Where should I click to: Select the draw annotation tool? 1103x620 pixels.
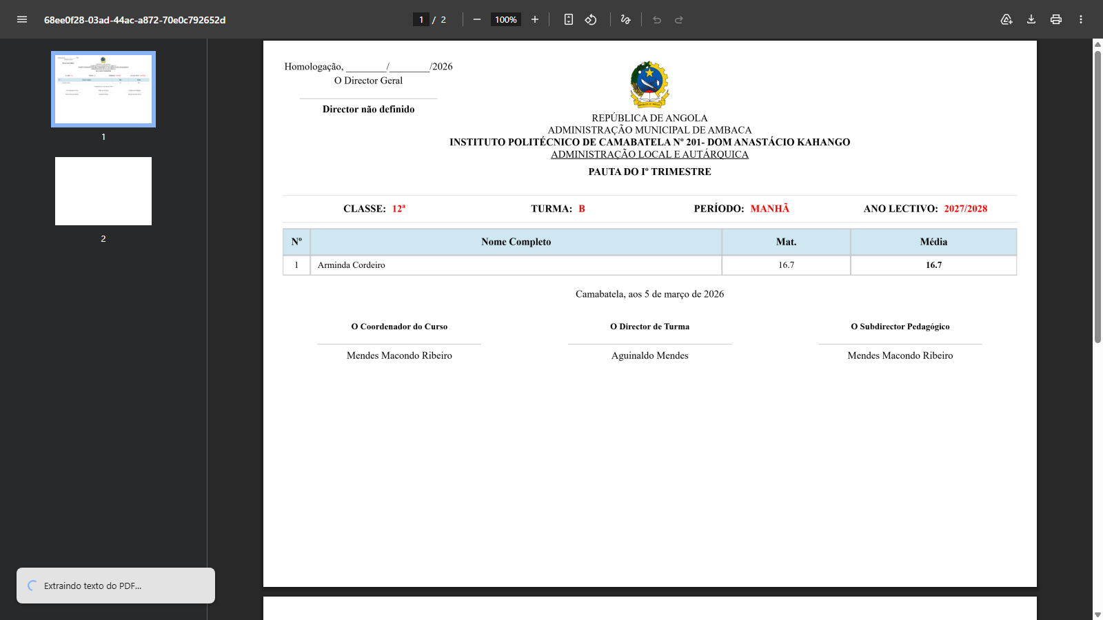pos(626,19)
